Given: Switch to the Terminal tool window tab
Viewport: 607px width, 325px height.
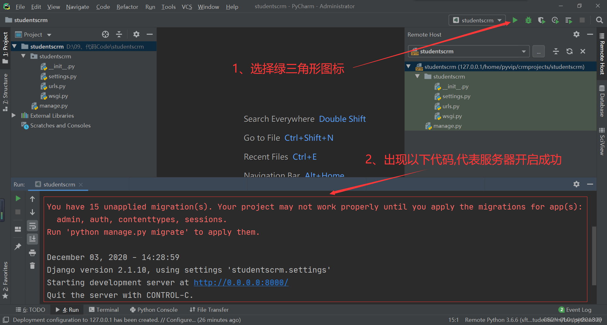Looking at the screenshot, I should coord(107,310).
